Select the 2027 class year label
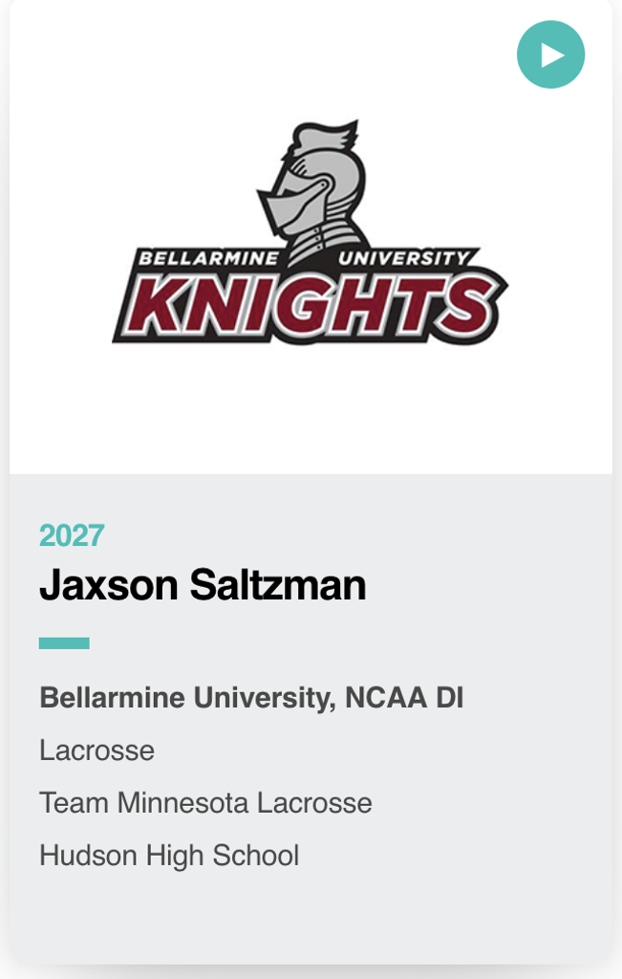The width and height of the screenshot is (622, 979). 72,535
